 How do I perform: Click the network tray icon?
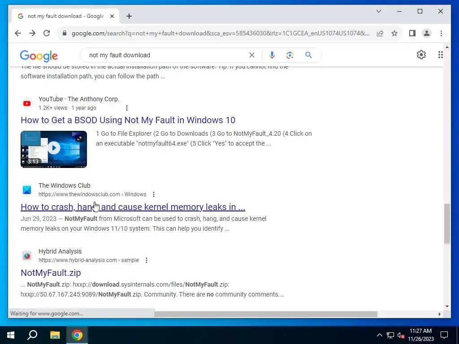tap(390, 335)
